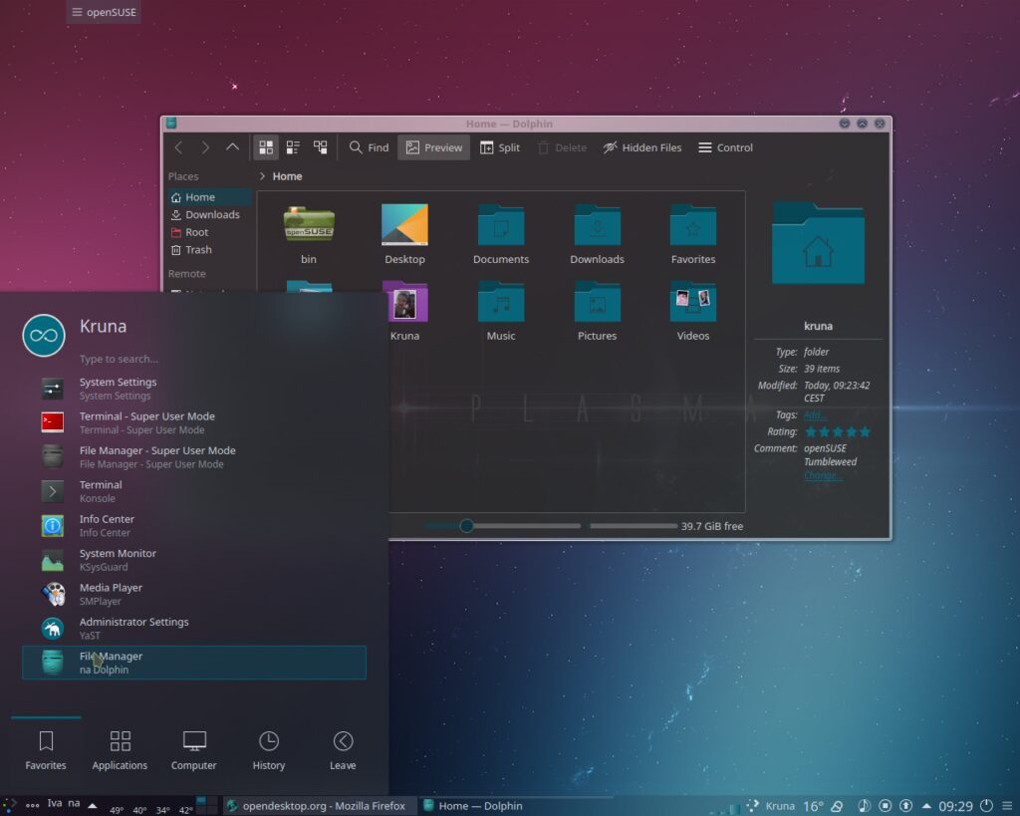Image resolution: width=1020 pixels, height=816 pixels.
Task: Open the clock showing 09:29
Action: 955,806
